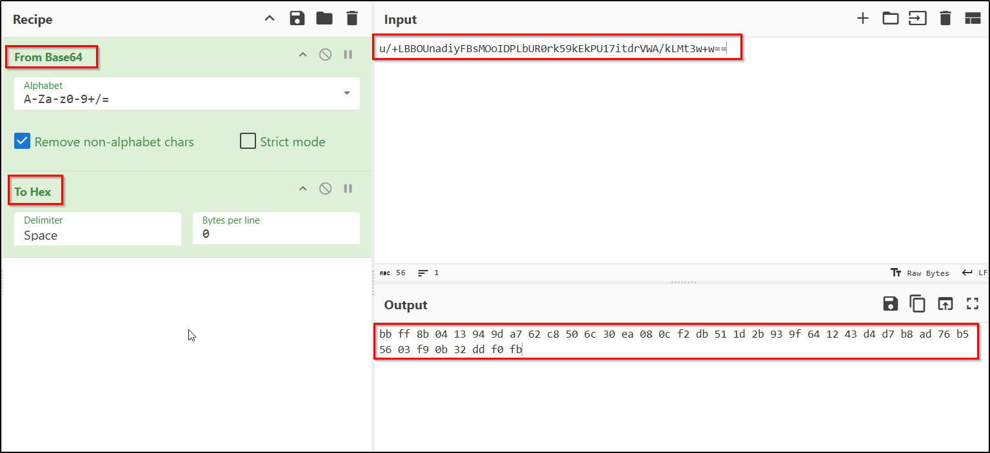Collapse the Recipe pane with the chevron icon
This screenshot has height=453, width=990.
(270, 19)
